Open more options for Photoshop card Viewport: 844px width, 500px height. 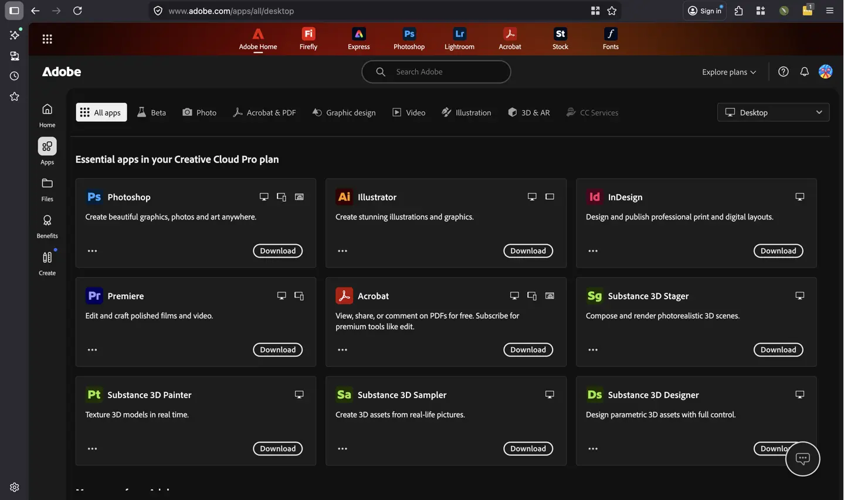coord(92,251)
